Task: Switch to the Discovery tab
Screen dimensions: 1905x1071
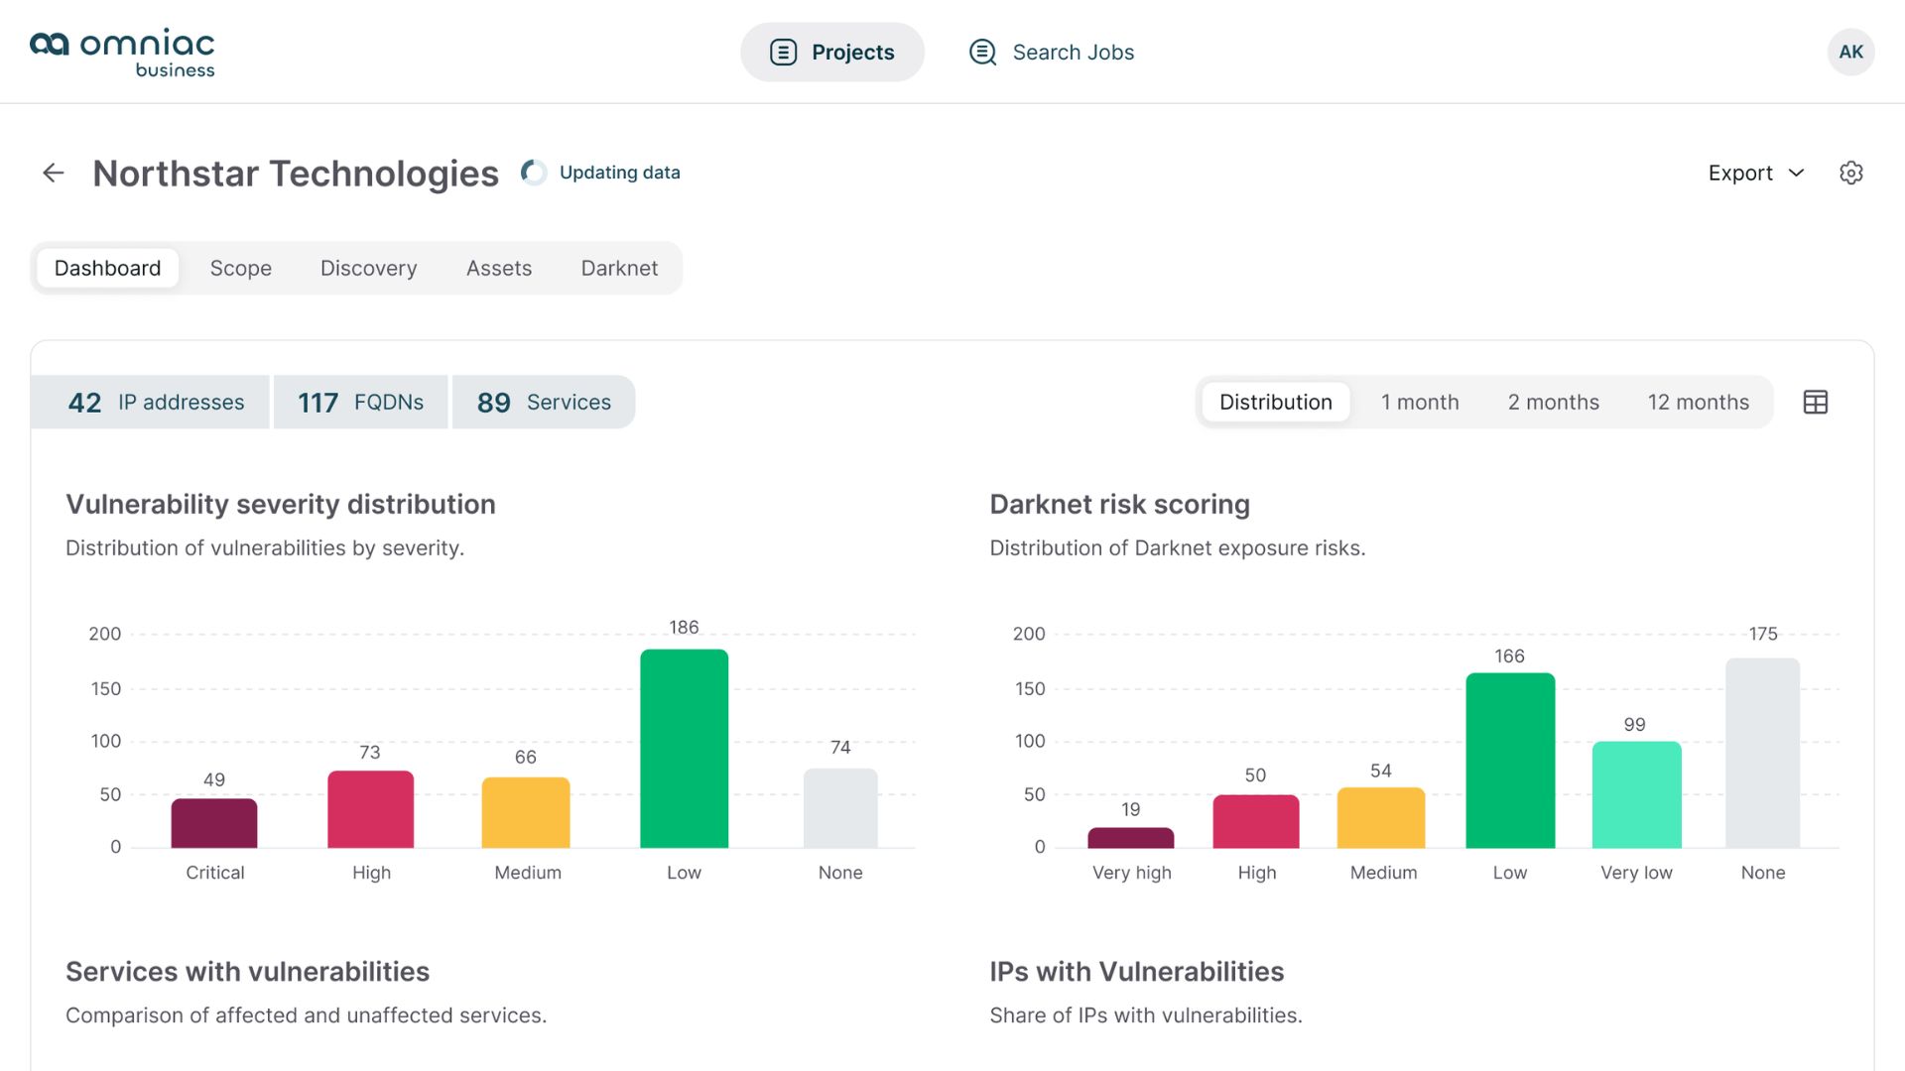Action: coord(368,268)
